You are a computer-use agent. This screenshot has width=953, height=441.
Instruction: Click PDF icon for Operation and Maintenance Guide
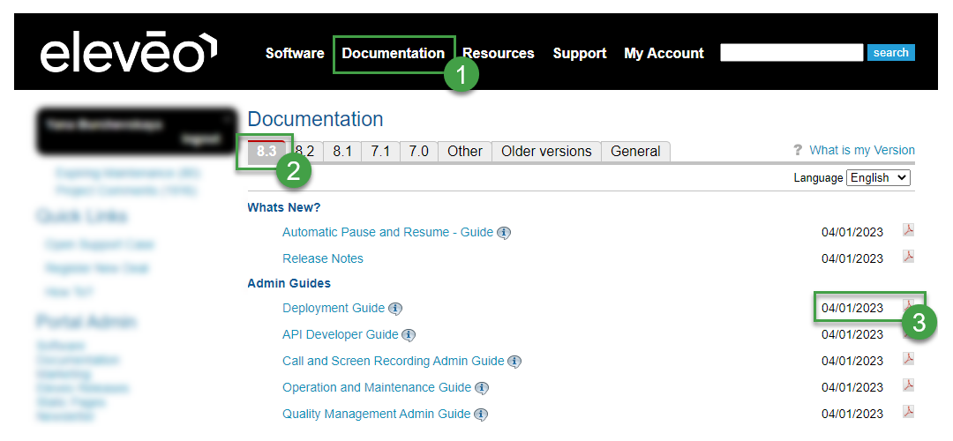point(908,385)
